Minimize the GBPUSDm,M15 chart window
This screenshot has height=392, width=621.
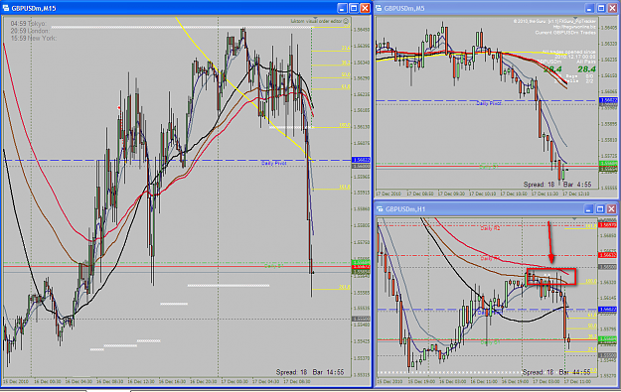tap(342, 8)
